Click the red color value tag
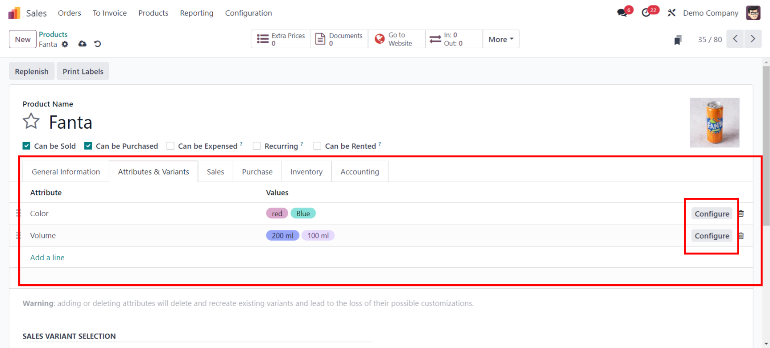 point(277,213)
